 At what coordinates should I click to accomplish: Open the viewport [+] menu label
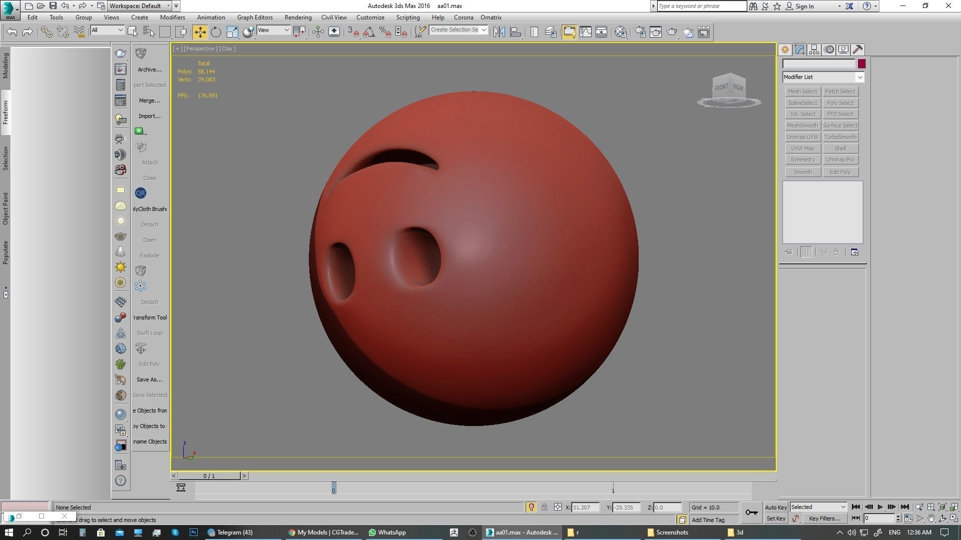(177, 48)
